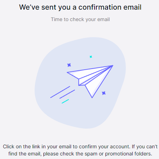Click the airplane's left tail corner
The image size is (159, 159).
click(67, 73)
